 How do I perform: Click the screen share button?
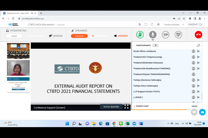pos(178,35)
